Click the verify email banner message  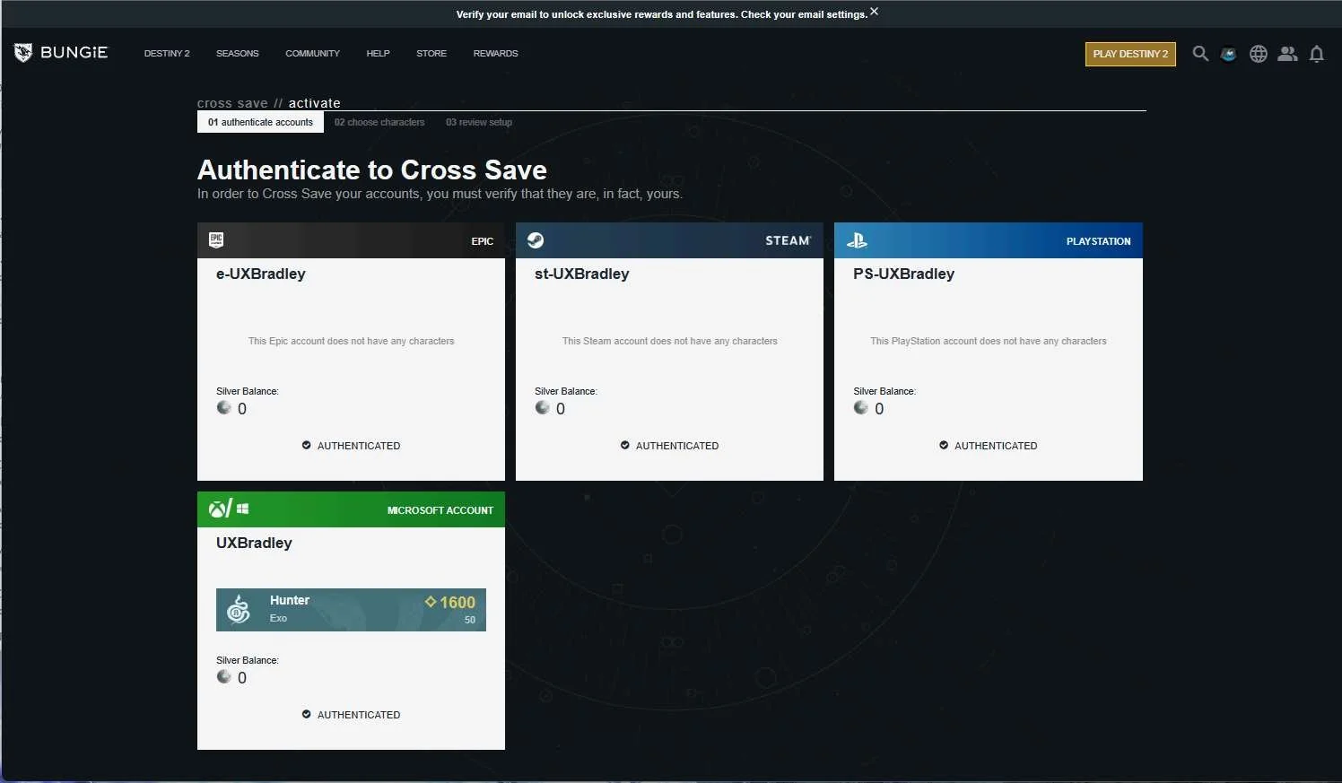[x=662, y=14]
